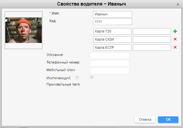Click the value field beside Карта ЕСТР
The height and width of the screenshot is (128, 183).
tap(152, 48)
